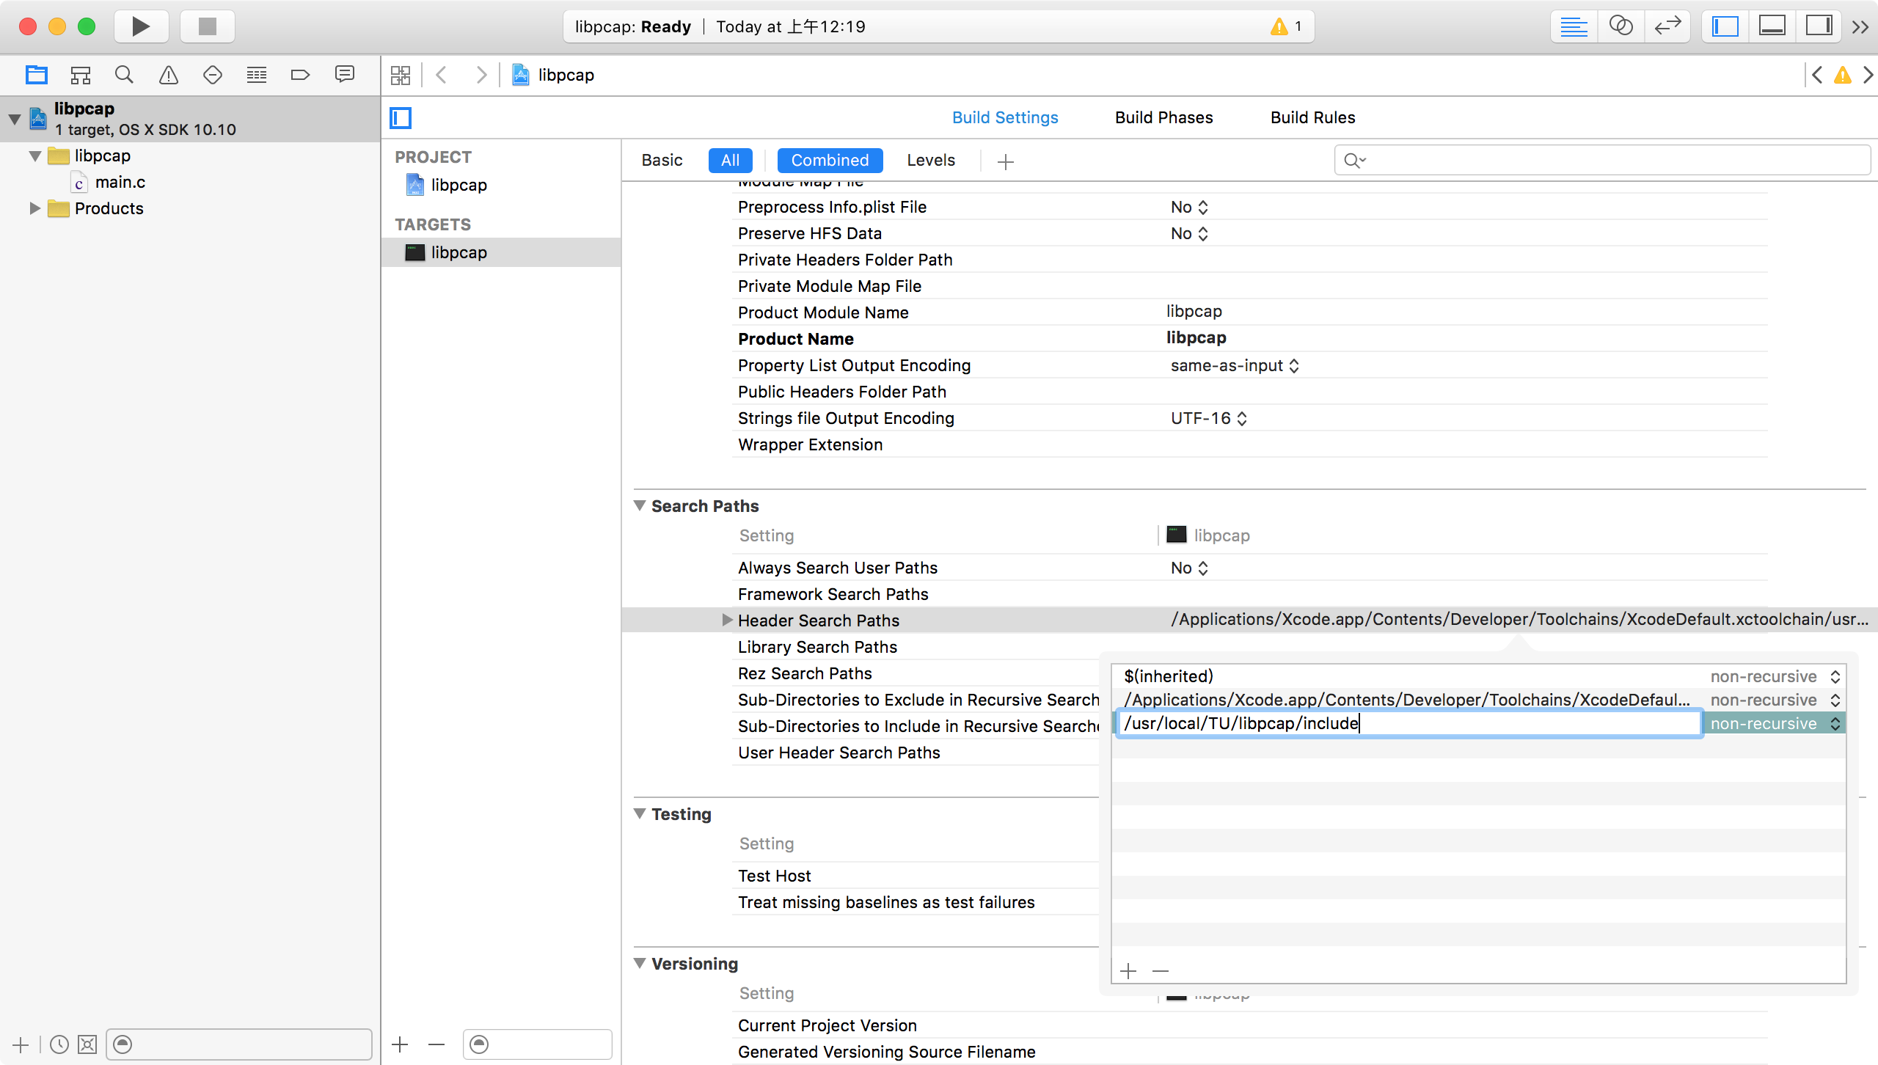The height and width of the screenshot is (1065, 1878).
Task: Open the Symbol navigator hierarchy icon
Action: [80, 75]
